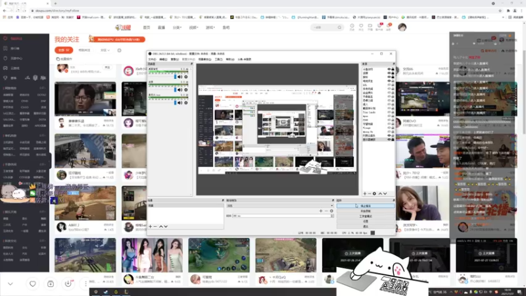526x296 pixels.
Task: Toggle visibility eye of LOL source
Action: (x=389, y=85)
